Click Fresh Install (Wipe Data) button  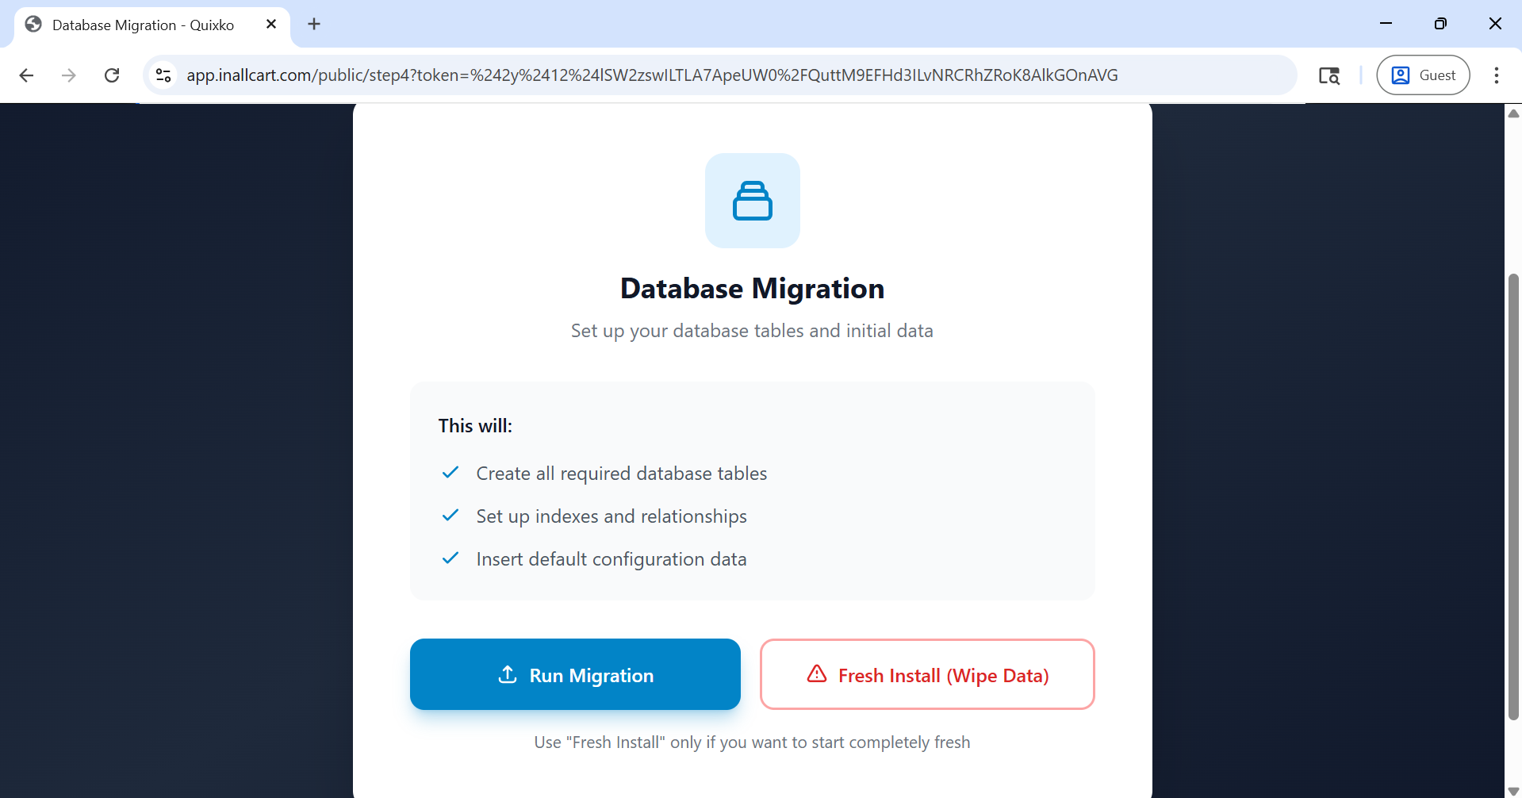pos(927,674)
